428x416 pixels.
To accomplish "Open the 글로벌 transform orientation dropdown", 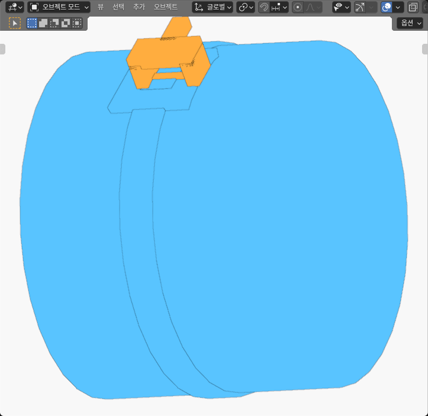I will [213, 7].
